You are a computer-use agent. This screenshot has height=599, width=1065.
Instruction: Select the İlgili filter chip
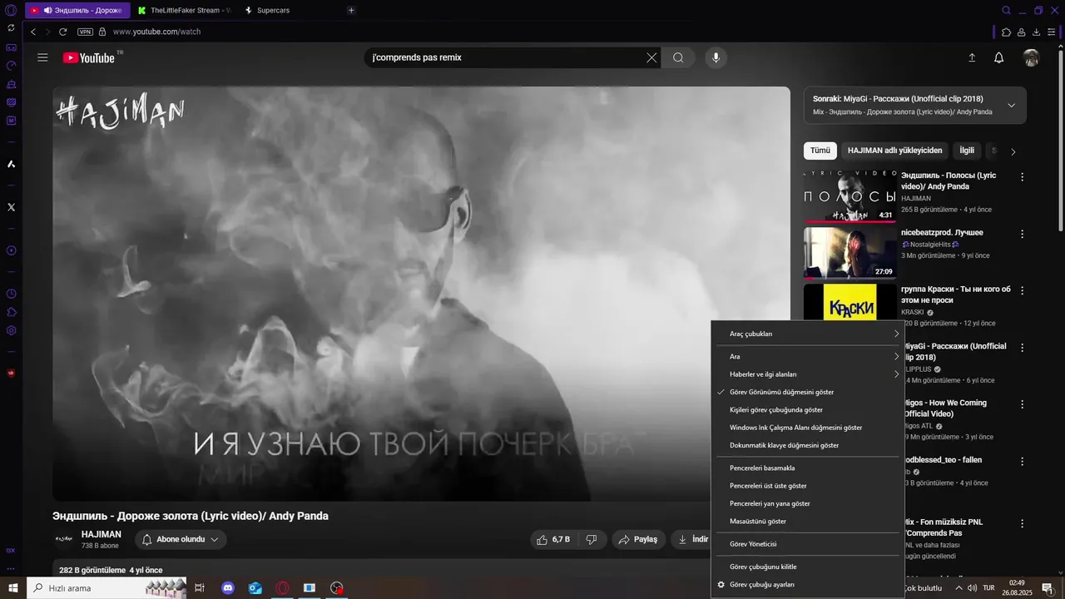click(x=967, y=151)
